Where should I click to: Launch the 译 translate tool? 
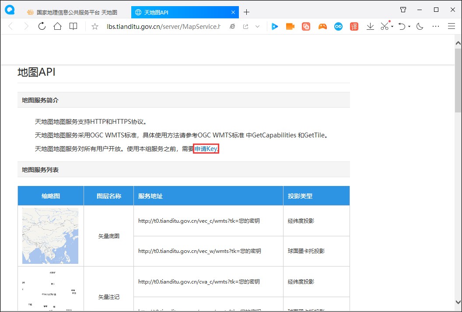click(353, 26)
